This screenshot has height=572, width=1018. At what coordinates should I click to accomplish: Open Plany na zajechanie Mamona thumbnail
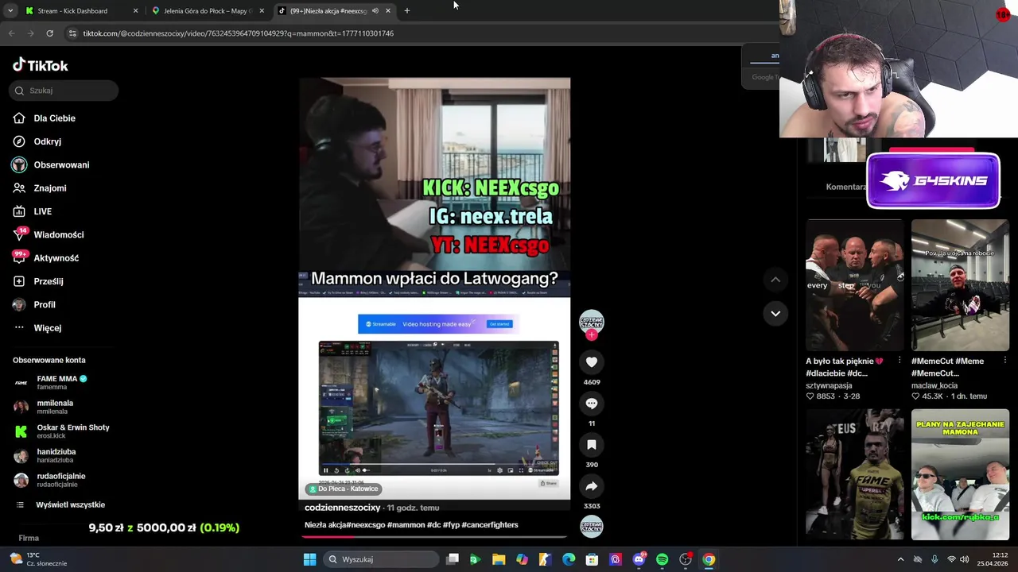[x=960, y=474]
